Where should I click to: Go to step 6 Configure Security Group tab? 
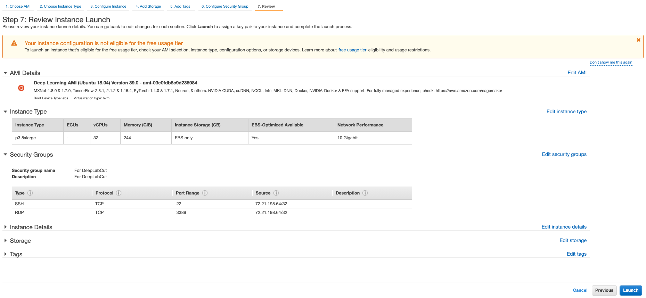225,6
